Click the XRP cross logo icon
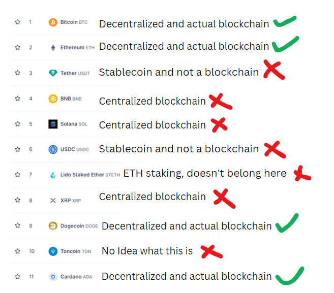Image resolution: width=334 pixels, height=293 pixels. click(53, 201)
